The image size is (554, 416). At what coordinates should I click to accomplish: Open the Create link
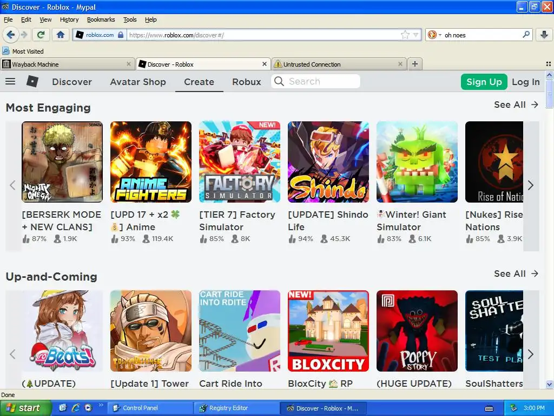(199, 82)
